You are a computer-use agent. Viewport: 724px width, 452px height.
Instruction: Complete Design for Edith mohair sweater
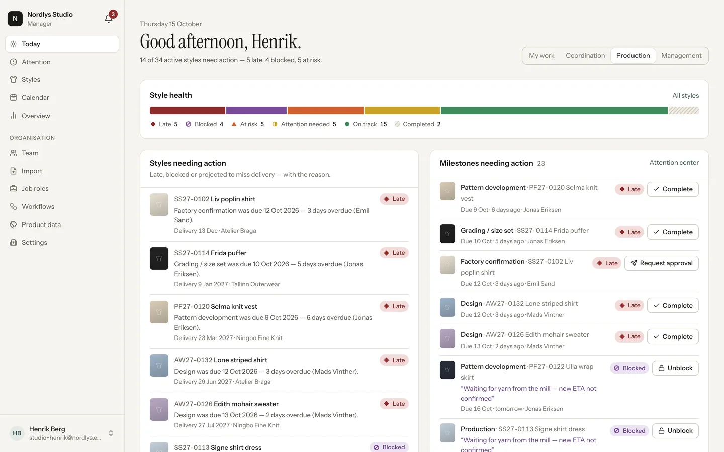[673, 337]
